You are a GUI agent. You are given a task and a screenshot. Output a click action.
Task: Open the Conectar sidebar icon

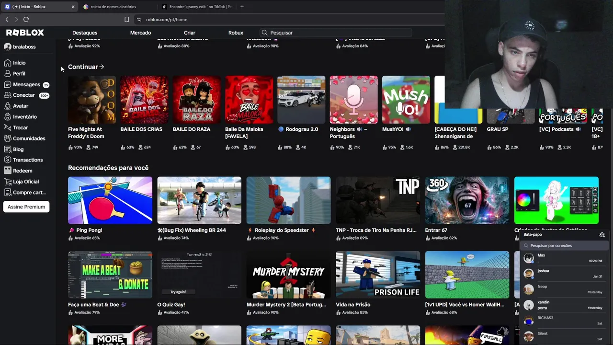[7, 95]
